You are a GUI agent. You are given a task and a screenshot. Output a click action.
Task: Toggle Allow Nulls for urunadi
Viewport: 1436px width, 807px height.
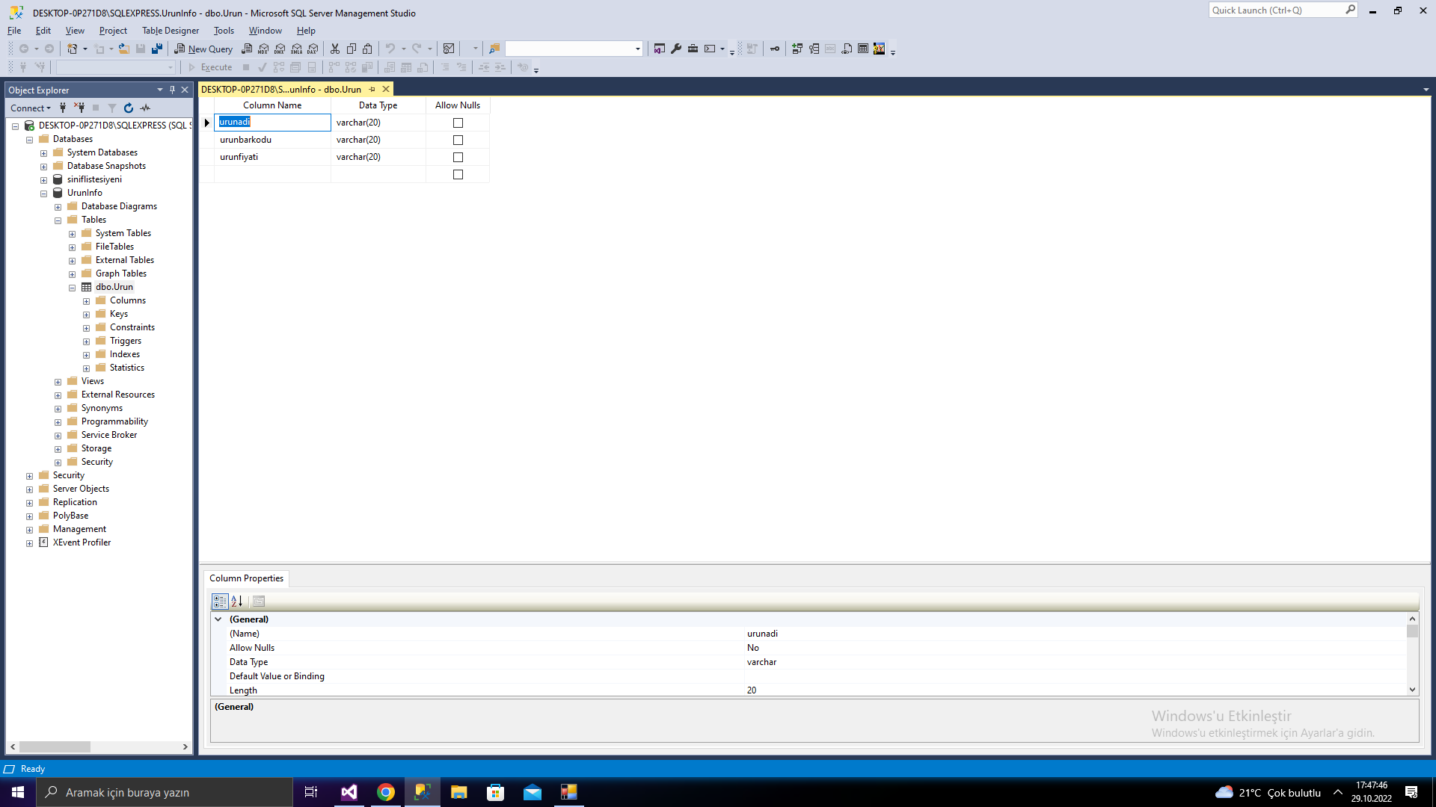click(x=458, y=123)
